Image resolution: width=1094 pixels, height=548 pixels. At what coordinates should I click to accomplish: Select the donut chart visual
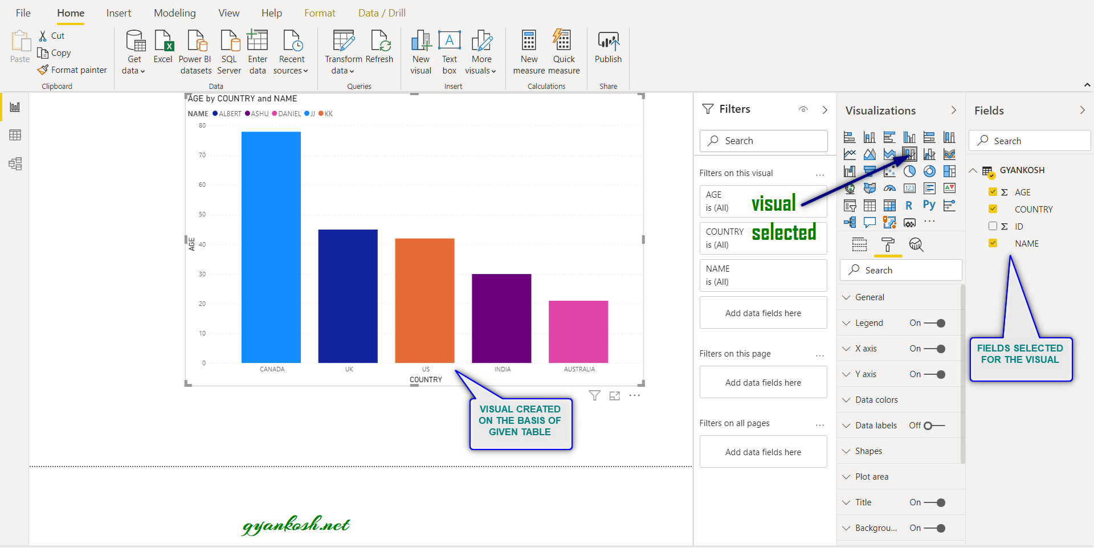[x=929, y=171]
